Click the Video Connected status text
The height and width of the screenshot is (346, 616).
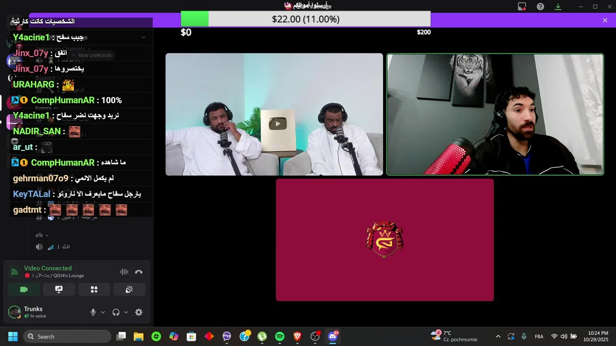48,268
